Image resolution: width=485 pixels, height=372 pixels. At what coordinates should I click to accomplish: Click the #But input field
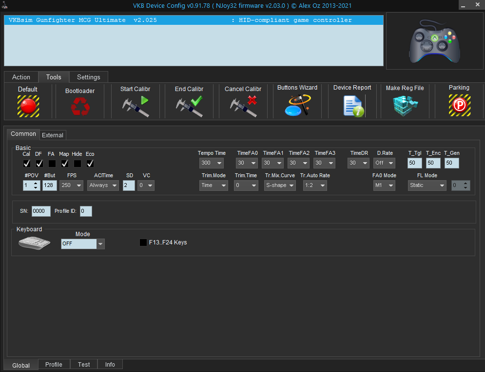tap(50, 186)
